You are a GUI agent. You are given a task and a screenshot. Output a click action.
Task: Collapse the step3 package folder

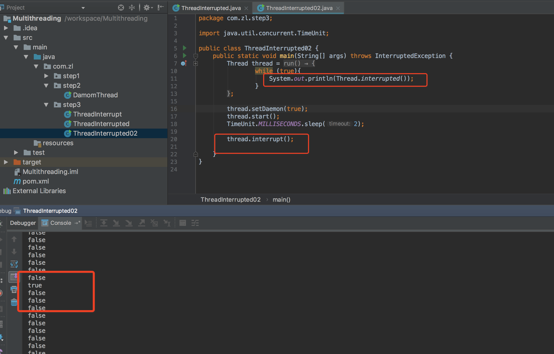46,105
